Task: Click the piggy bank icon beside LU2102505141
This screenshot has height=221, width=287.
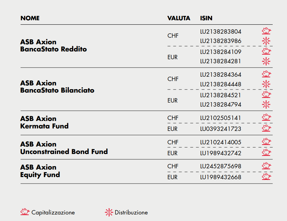Action: point(266,118)
